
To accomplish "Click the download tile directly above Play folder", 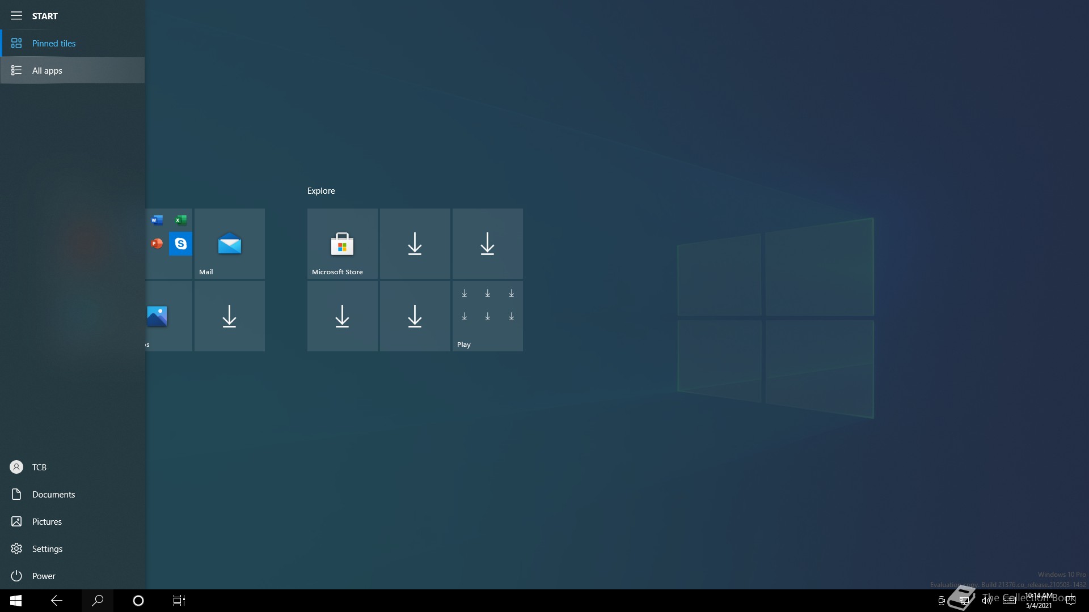I will click(488, 244).
